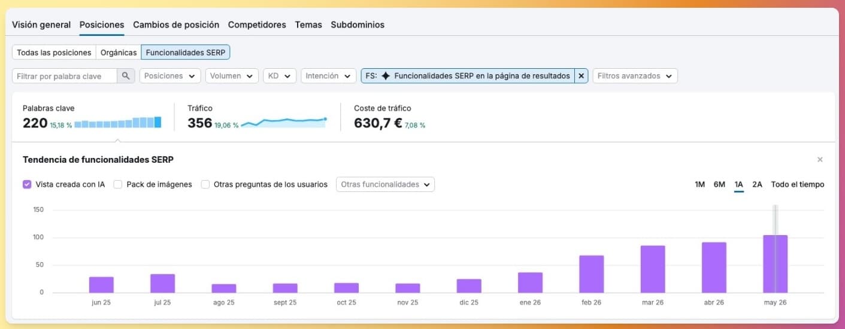
Task: Check Otras preguntas de los usuarios
Action: click(205, 184)
